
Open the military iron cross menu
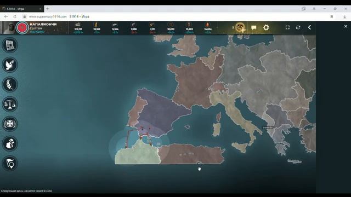(10, 124)
